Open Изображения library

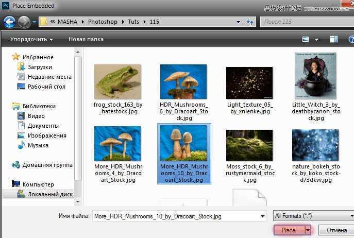[x=47, y=135]
